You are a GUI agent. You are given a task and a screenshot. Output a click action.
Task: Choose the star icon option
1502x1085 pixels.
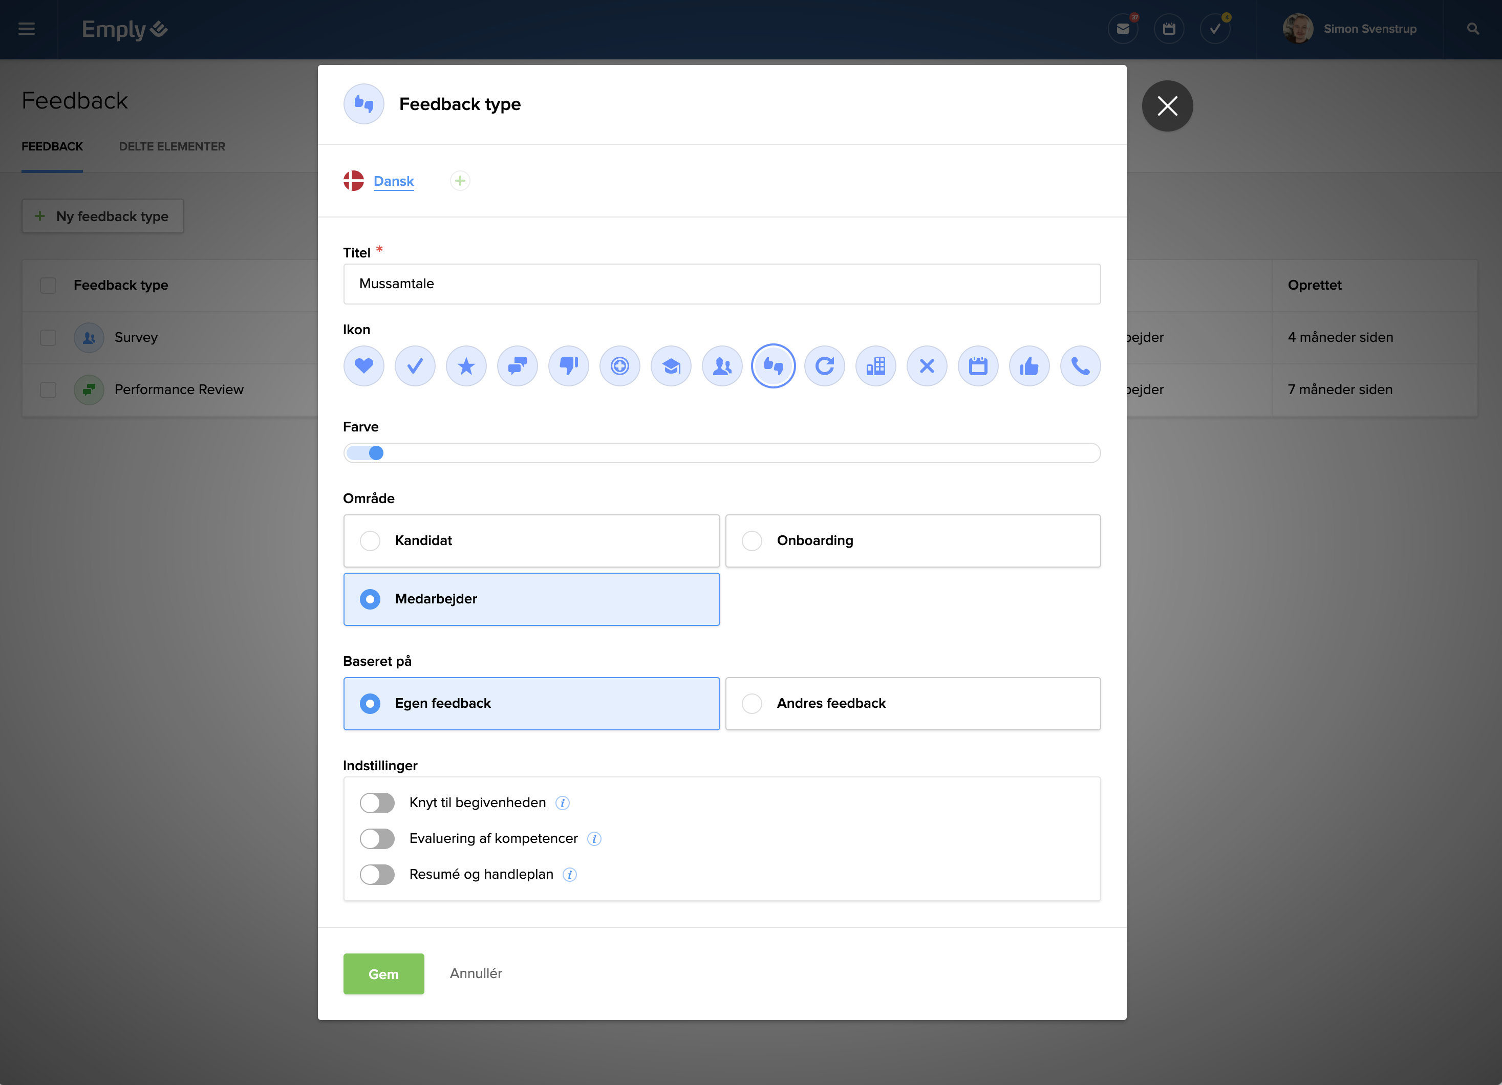(x=466, y=365)
